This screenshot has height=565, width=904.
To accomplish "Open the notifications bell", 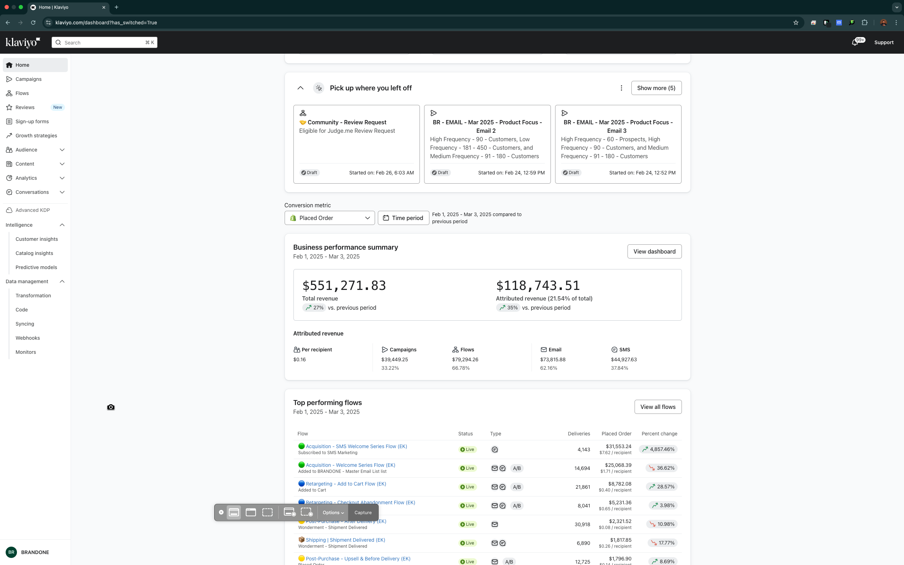I will (x=855, y=42).
